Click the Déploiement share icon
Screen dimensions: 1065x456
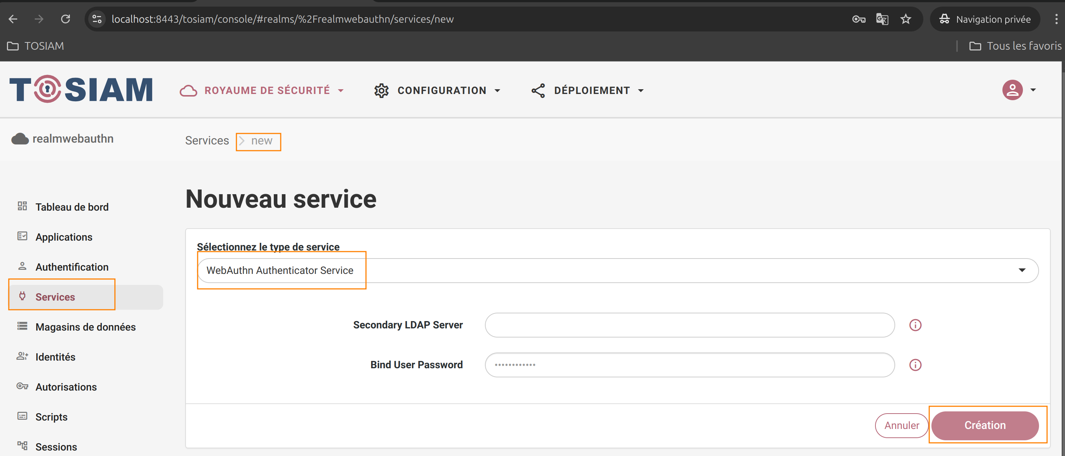coord(538,90)
